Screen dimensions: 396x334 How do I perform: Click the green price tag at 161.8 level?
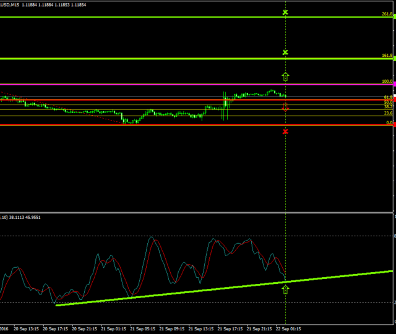point(394,59)
